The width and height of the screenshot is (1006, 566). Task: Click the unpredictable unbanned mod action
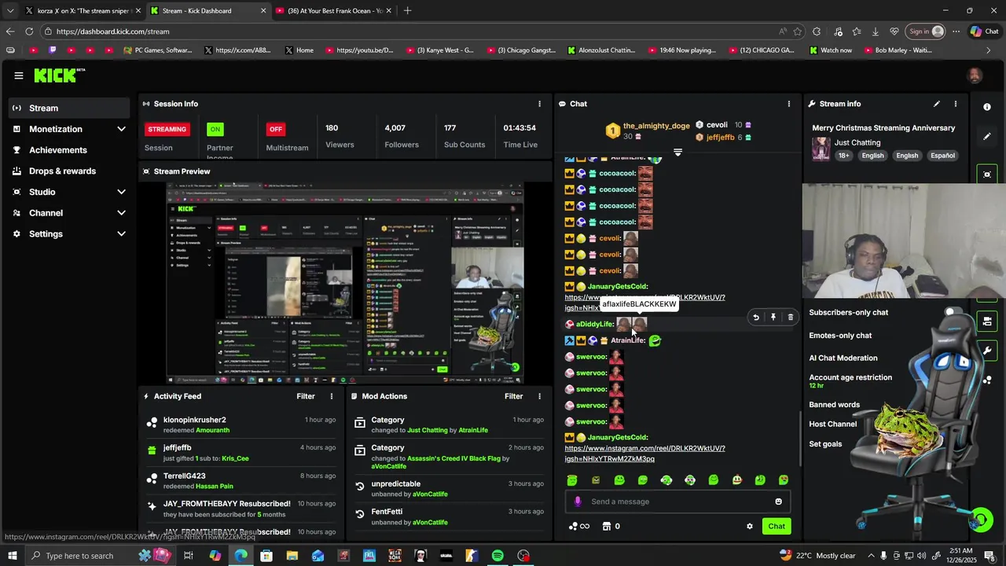click(449, 489)
